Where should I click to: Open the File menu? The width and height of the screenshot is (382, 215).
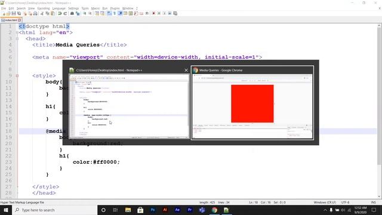click(x=4, y=8)
